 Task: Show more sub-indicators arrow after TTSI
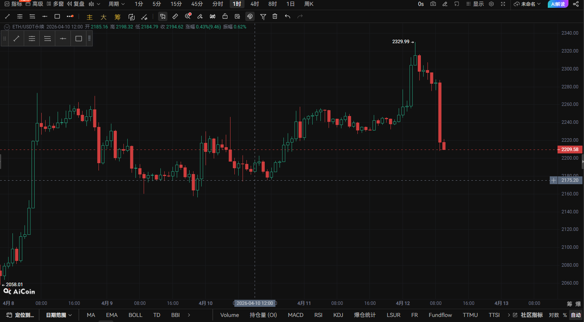point(509,315)
